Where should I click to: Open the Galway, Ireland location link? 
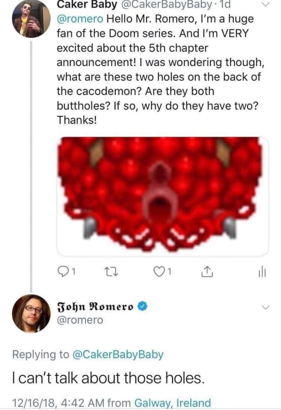point(173,403)
